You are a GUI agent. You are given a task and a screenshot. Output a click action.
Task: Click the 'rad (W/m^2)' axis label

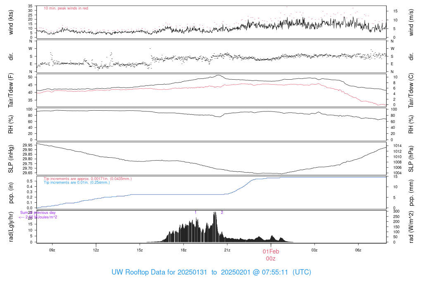(x=411, y=227)
